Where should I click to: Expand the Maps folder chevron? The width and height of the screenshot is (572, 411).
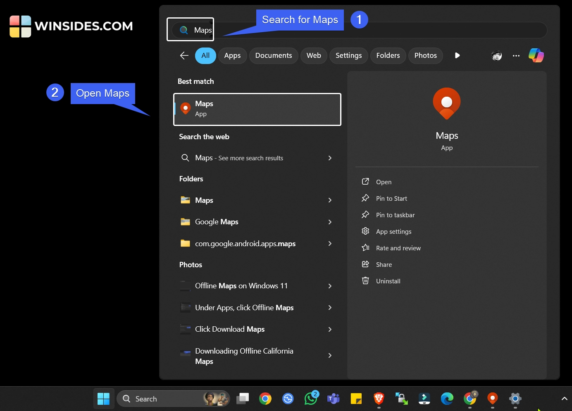(330, 200)
